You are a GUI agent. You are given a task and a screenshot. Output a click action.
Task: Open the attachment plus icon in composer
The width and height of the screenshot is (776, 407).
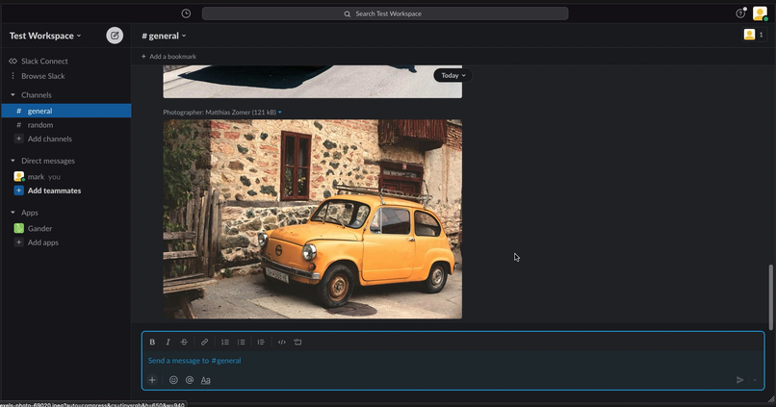[152, 380]
